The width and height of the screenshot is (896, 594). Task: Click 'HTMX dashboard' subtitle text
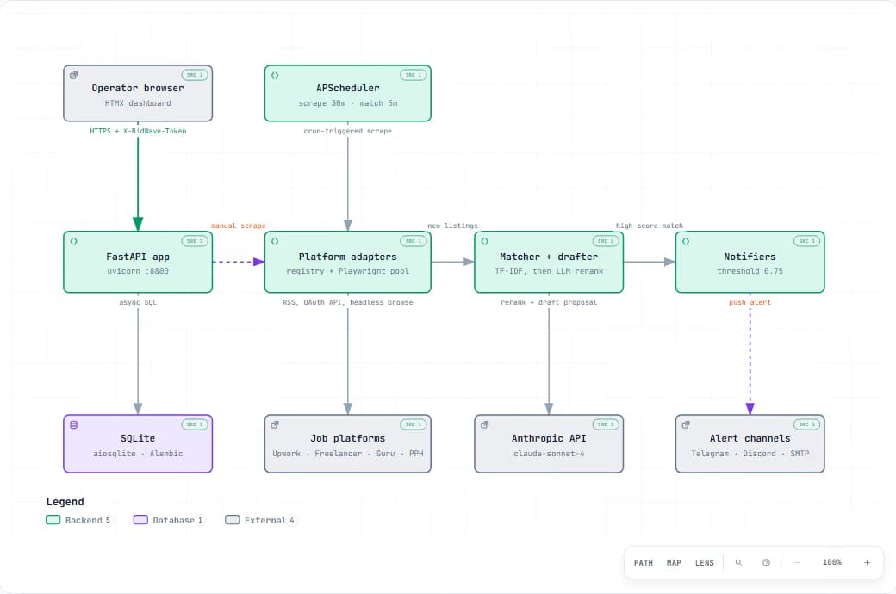coord(138,103)
